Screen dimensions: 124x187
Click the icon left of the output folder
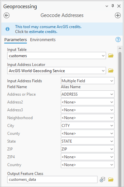102,179
